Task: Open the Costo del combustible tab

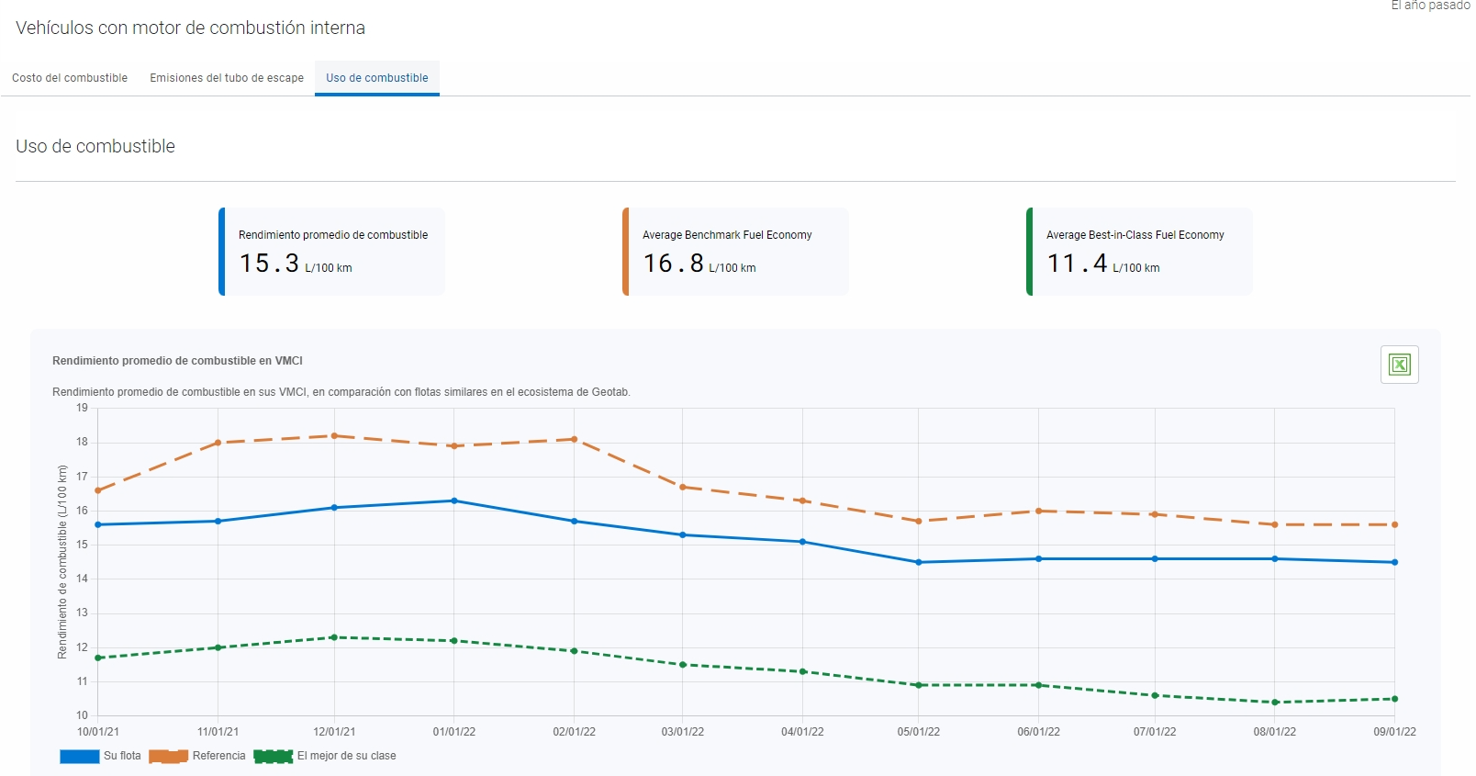Action: pyautogui.click(x=70, y=78)
